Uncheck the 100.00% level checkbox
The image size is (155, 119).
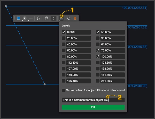point(98,56)
